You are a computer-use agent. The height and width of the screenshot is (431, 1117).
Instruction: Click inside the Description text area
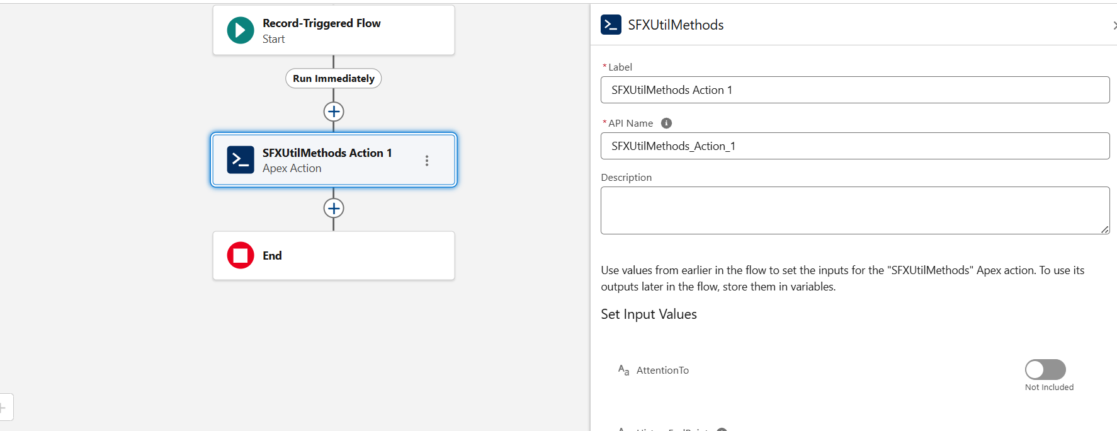tap(854, 210)
